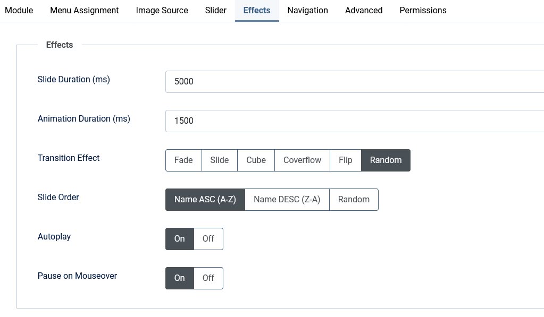Turn Autoplay off
Viewport: 544px width, 317px height.
click(x=208, y=238)
